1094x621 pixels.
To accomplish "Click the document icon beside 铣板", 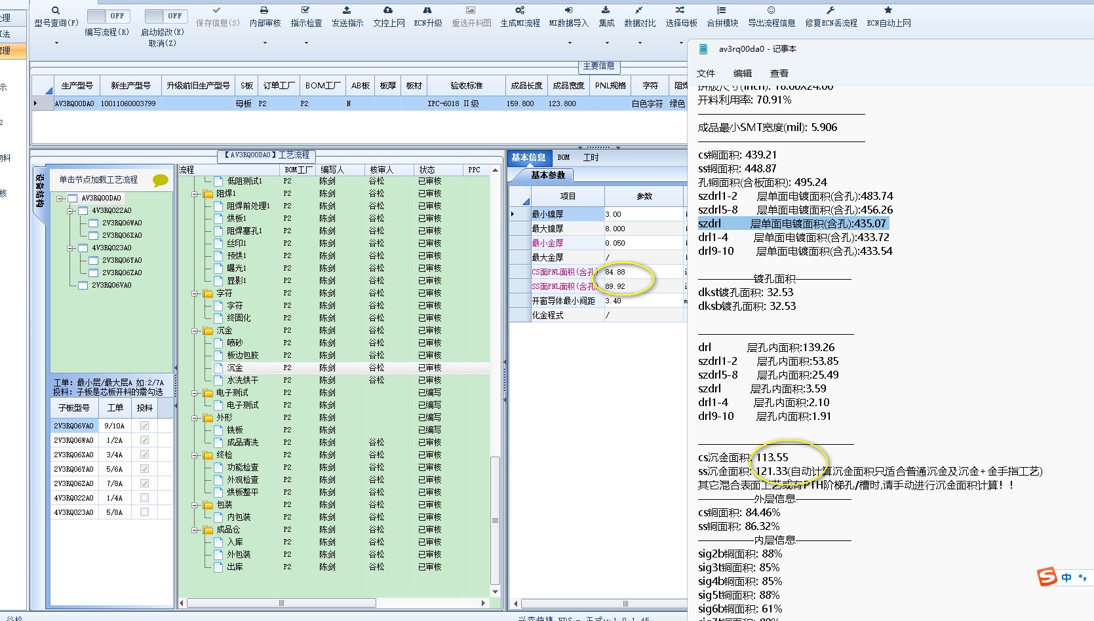I will (x=219, y=430).
